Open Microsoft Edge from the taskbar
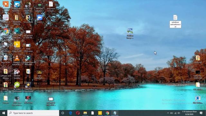 click(70, 113)
